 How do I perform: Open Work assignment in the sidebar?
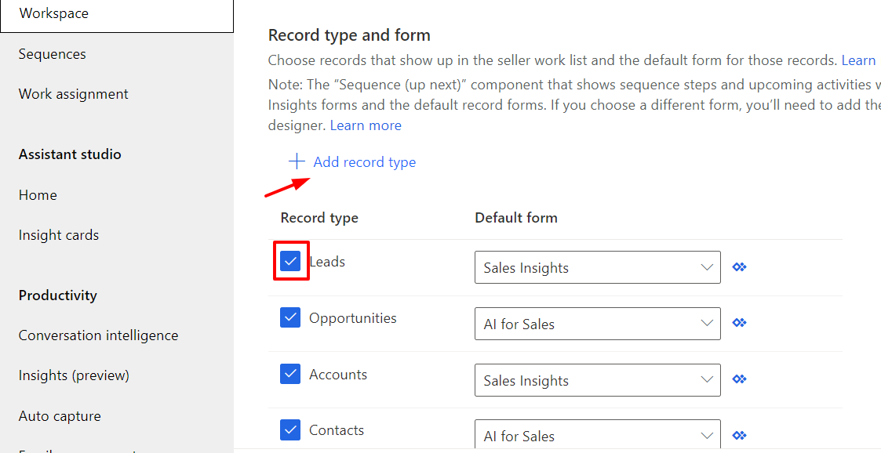pyautogui.click(x=74, y=94)
